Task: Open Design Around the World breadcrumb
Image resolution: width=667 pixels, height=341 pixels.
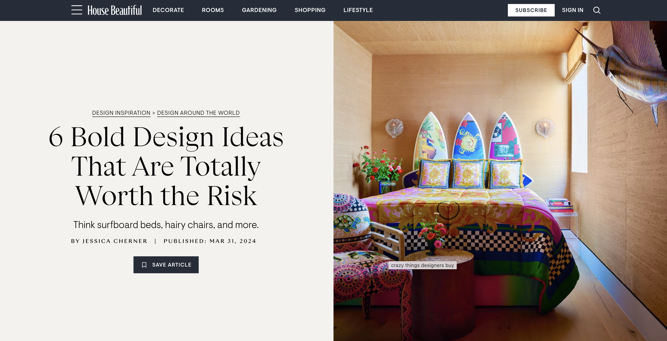Action: tap(198, 113)
